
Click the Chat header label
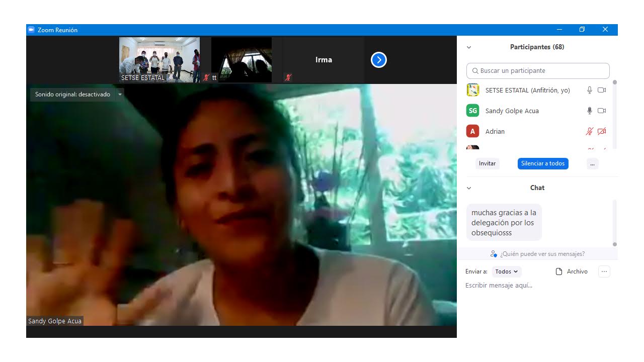(x=537, y=188)
